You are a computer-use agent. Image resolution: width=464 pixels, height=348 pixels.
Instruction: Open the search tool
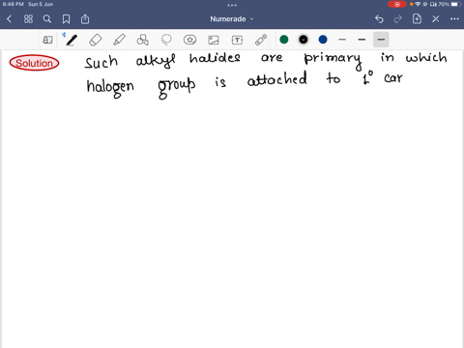pos(47,19)
